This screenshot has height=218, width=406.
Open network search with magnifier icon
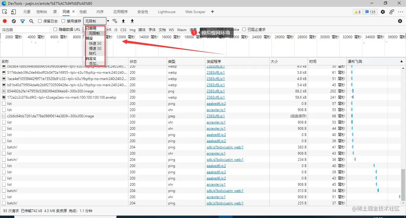point(31,21)
